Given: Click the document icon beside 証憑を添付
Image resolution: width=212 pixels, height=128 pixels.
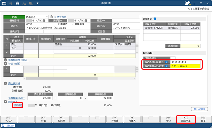Looking at the screenshot, I should tap(52, 17).
